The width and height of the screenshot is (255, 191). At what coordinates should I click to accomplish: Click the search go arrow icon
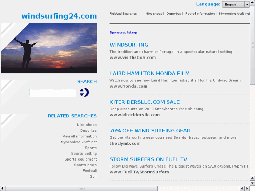click(x=84, y=92)
